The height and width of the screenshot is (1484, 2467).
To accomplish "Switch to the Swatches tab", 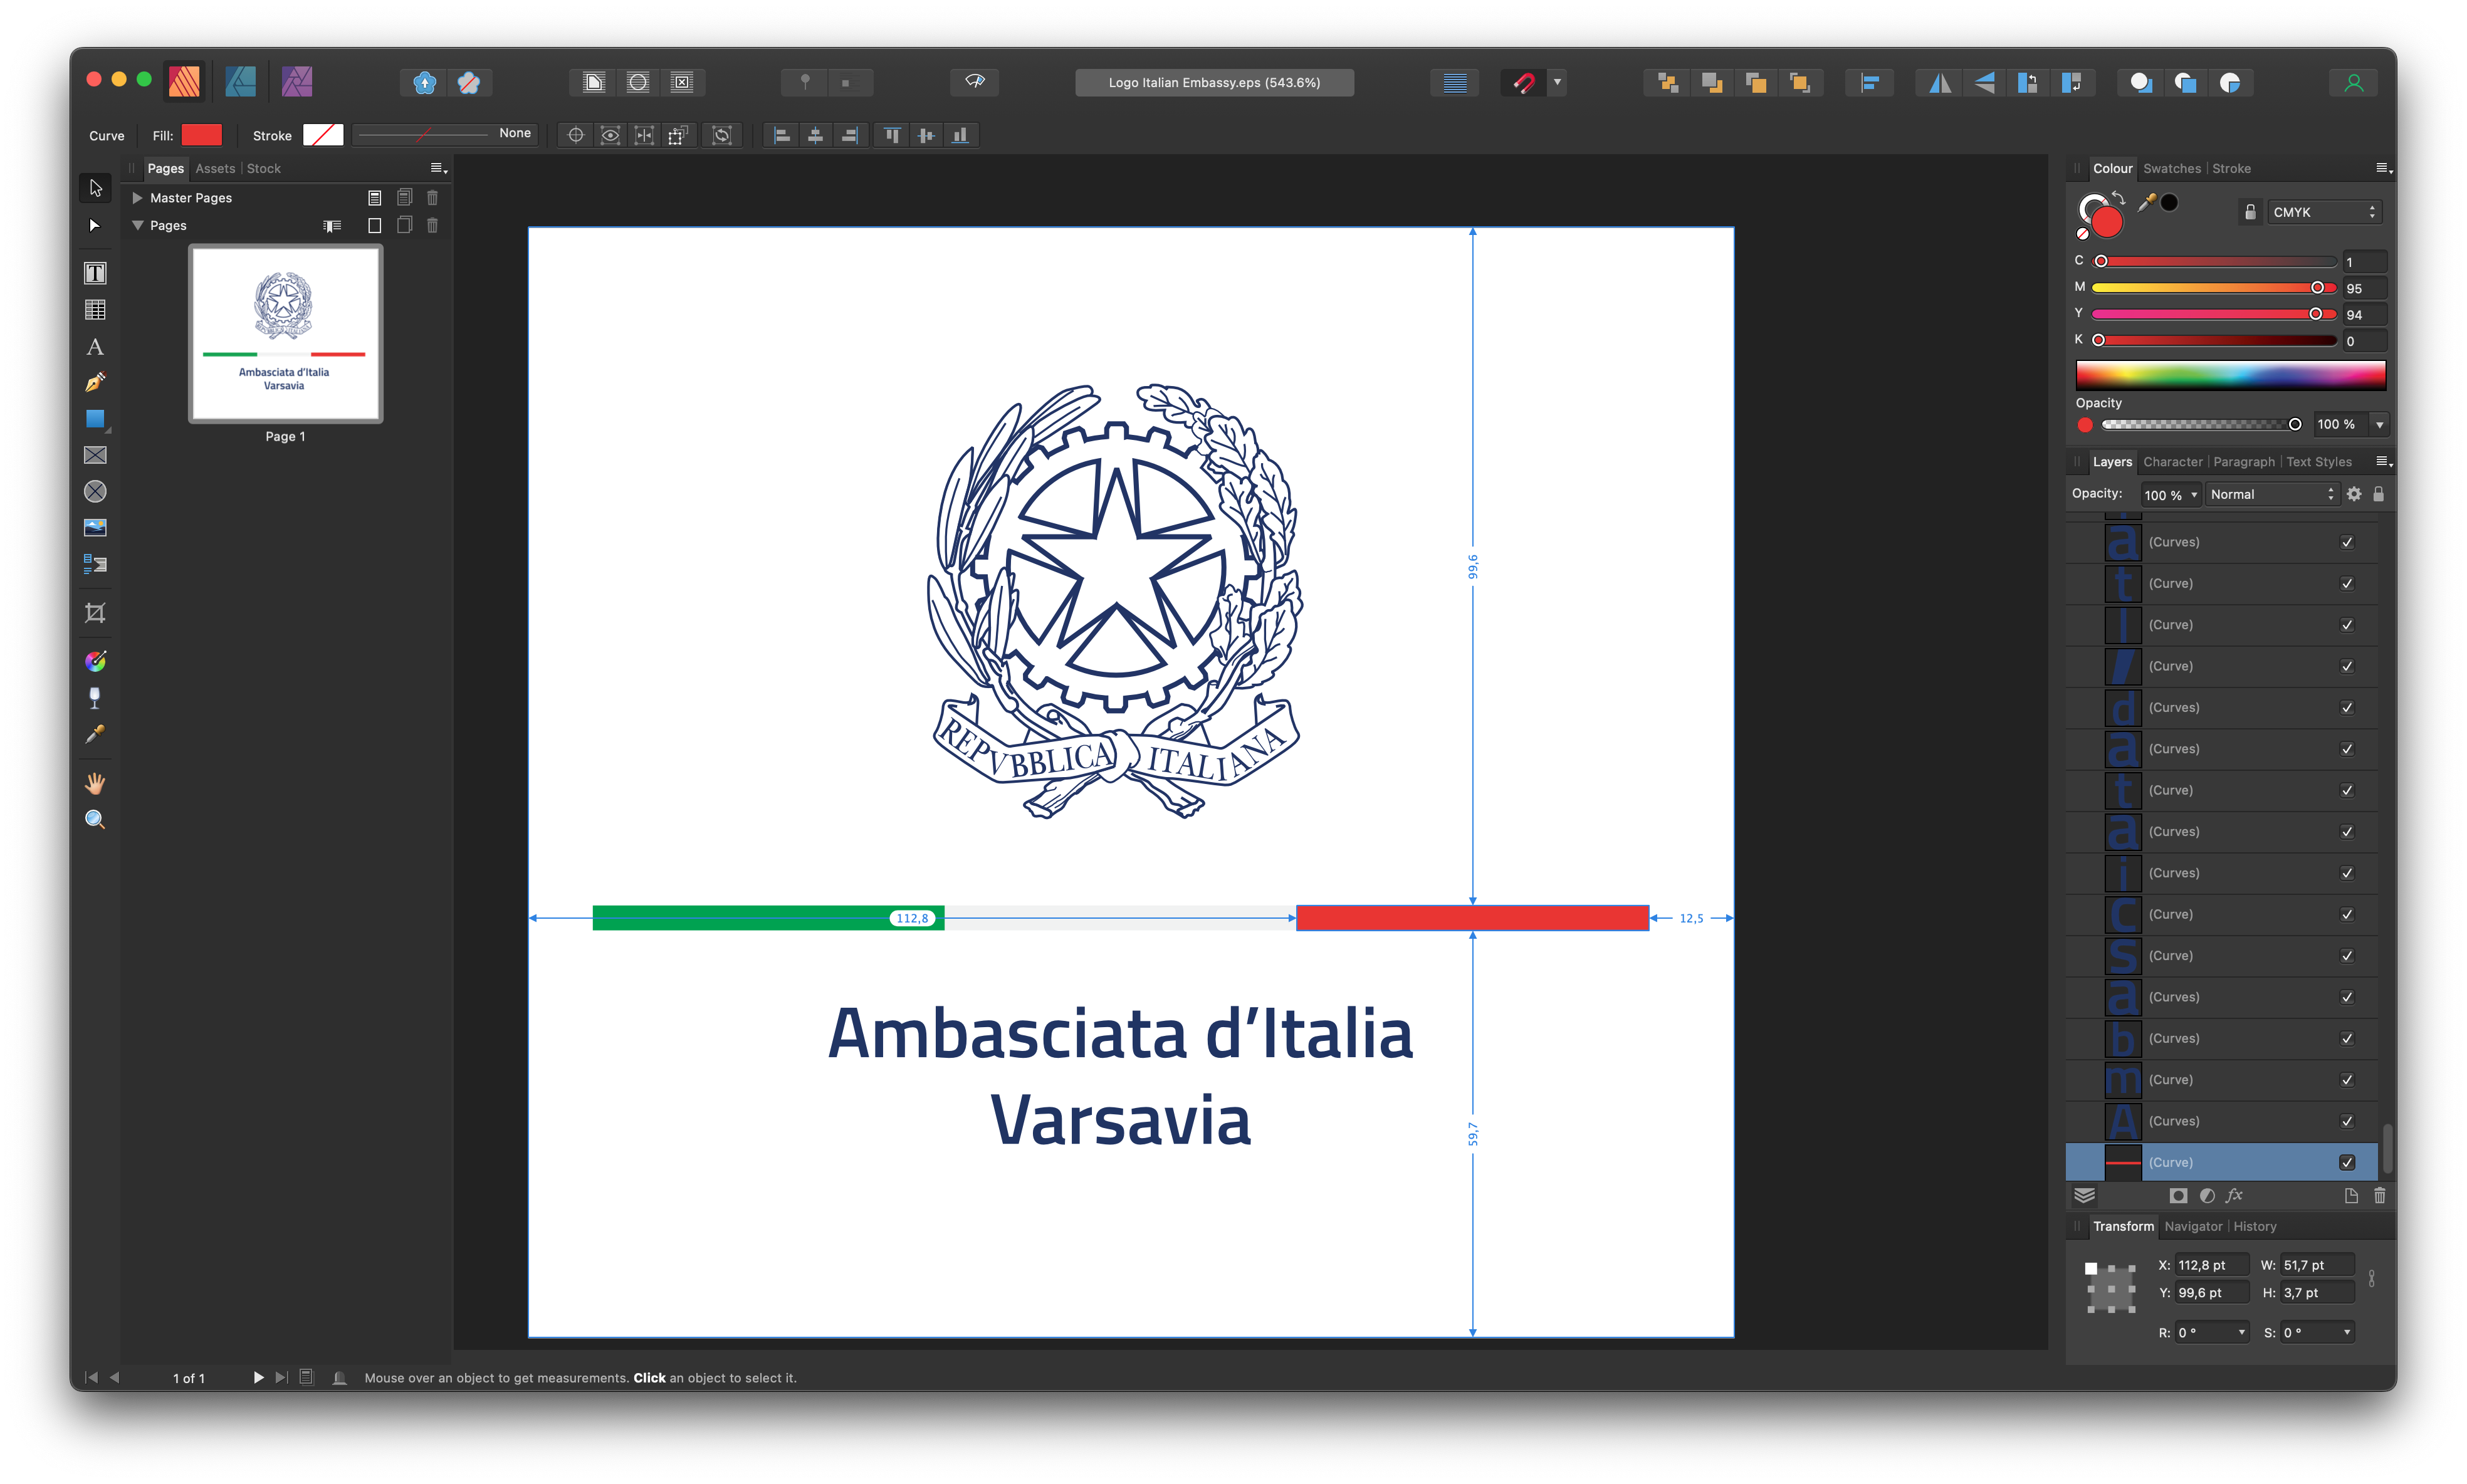I will (2172, 169).
